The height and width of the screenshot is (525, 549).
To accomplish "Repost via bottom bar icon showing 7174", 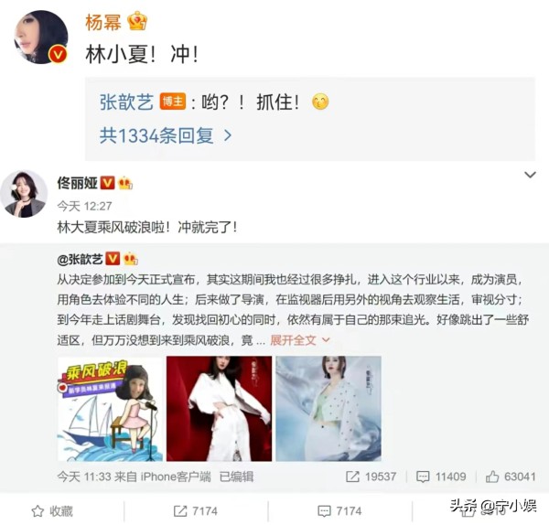I will coord(180,511).
